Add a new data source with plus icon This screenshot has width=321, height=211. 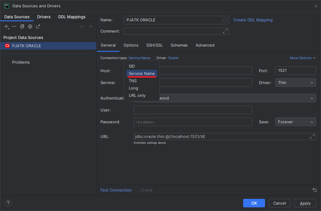[x=7, y=26]
